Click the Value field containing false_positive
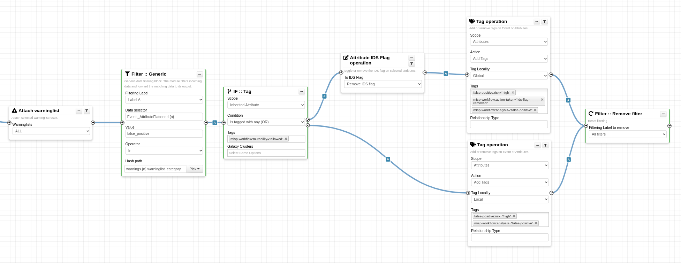The height and width of the screenshot is (263, 681). (164, 133)
